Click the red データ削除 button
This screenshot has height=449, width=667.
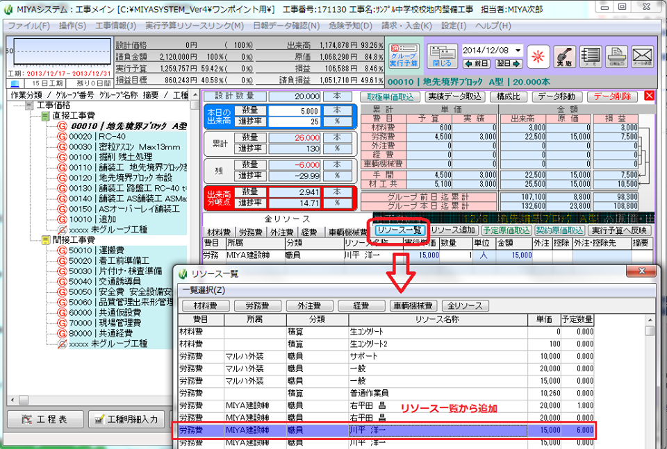(612, 97)
